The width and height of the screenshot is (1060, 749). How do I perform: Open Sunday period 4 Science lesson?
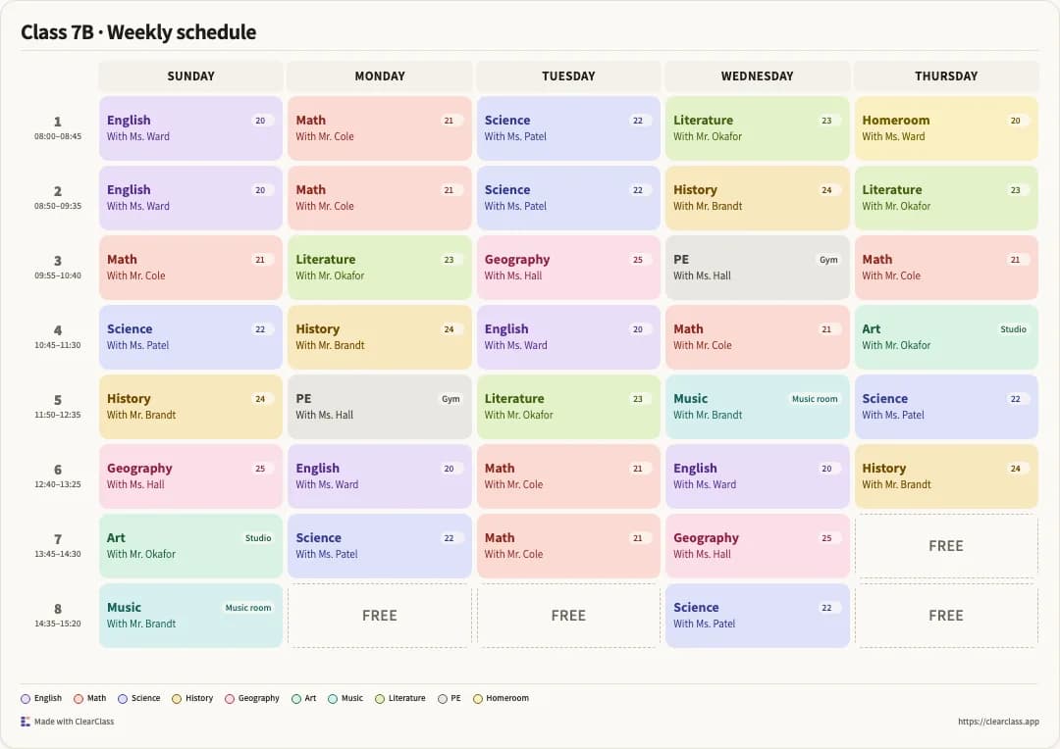(x=190, y=337)
